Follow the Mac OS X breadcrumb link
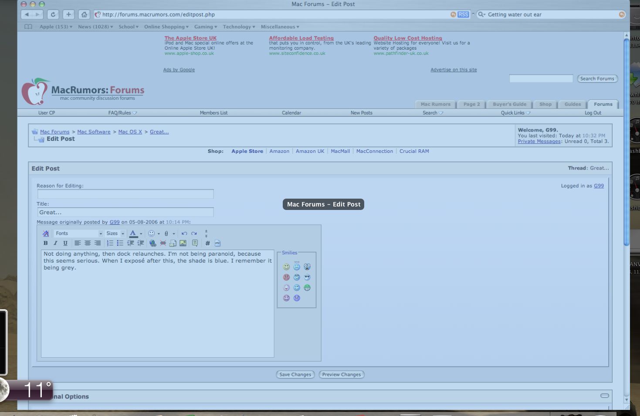This screenshot has height=416, width=640. [x=130, y=132]
